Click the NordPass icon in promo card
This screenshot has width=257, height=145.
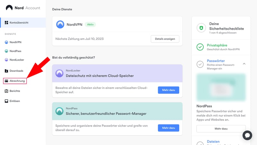[x=59, y=111]
